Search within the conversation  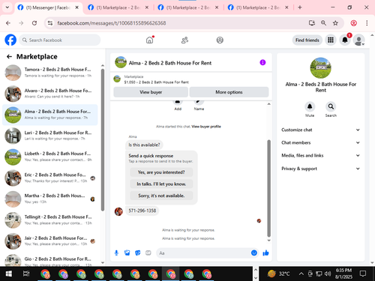331,106
